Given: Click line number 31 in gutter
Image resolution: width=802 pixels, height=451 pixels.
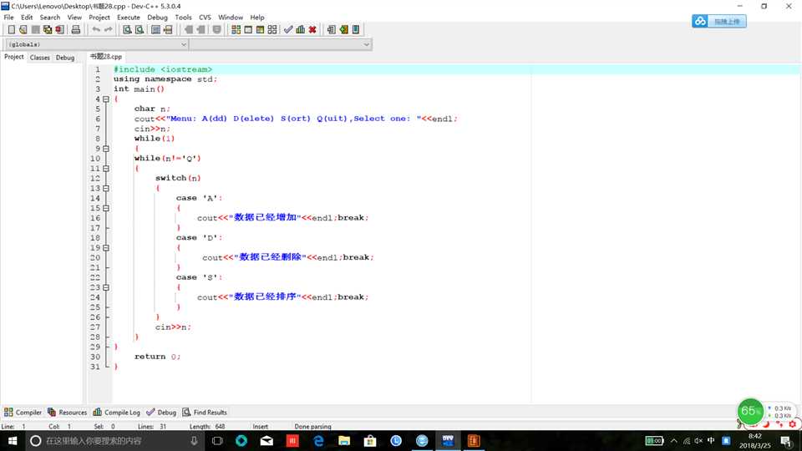Looking at the screenshot, I should (95, 367).
